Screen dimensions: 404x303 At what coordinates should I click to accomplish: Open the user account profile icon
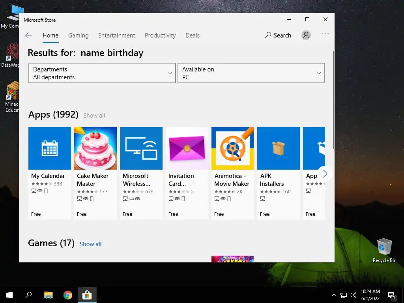pos(306,35)
